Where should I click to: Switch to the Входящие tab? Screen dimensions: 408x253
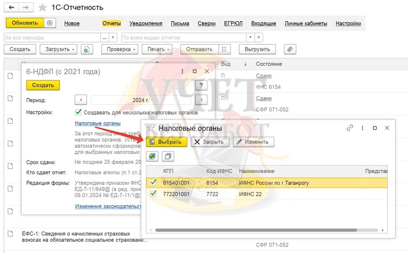[x=263, y=23]
